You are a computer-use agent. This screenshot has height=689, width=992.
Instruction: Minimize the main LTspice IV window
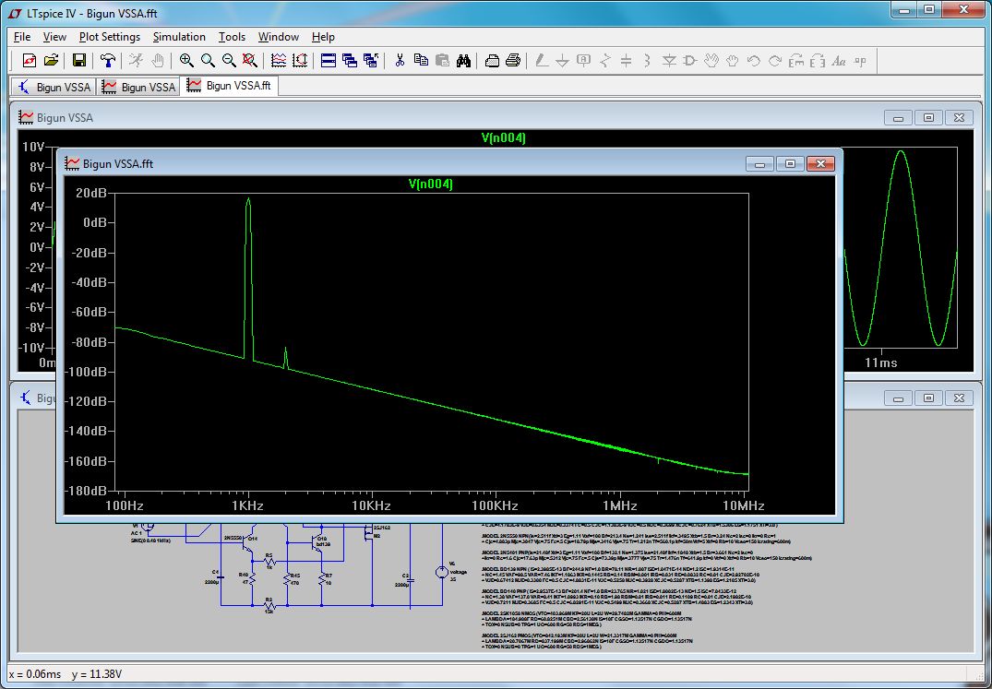point(903,9)
